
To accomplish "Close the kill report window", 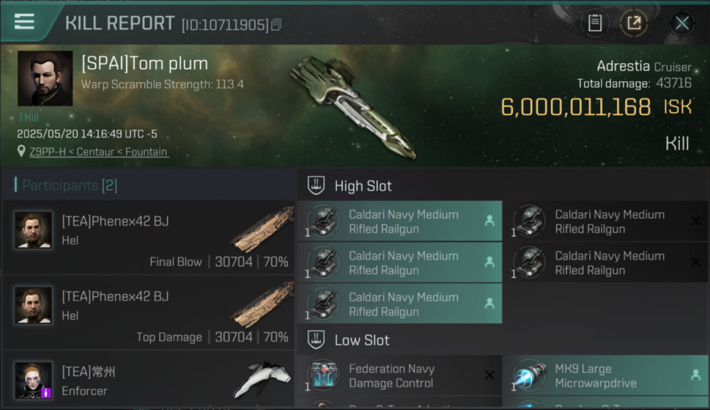I will pos(682,23).
